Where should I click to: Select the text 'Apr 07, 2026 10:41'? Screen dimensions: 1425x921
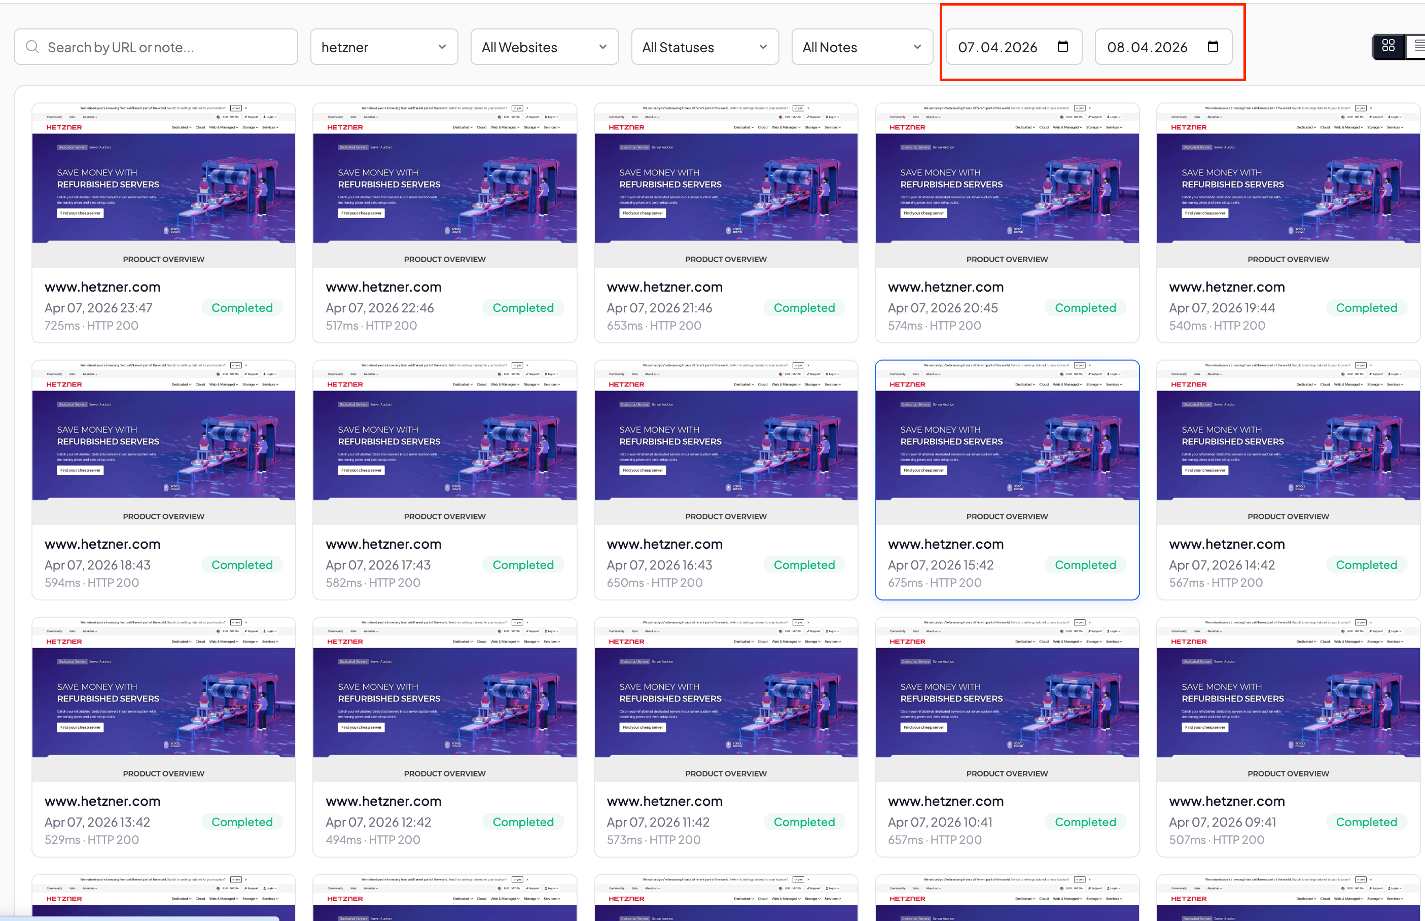940,822
